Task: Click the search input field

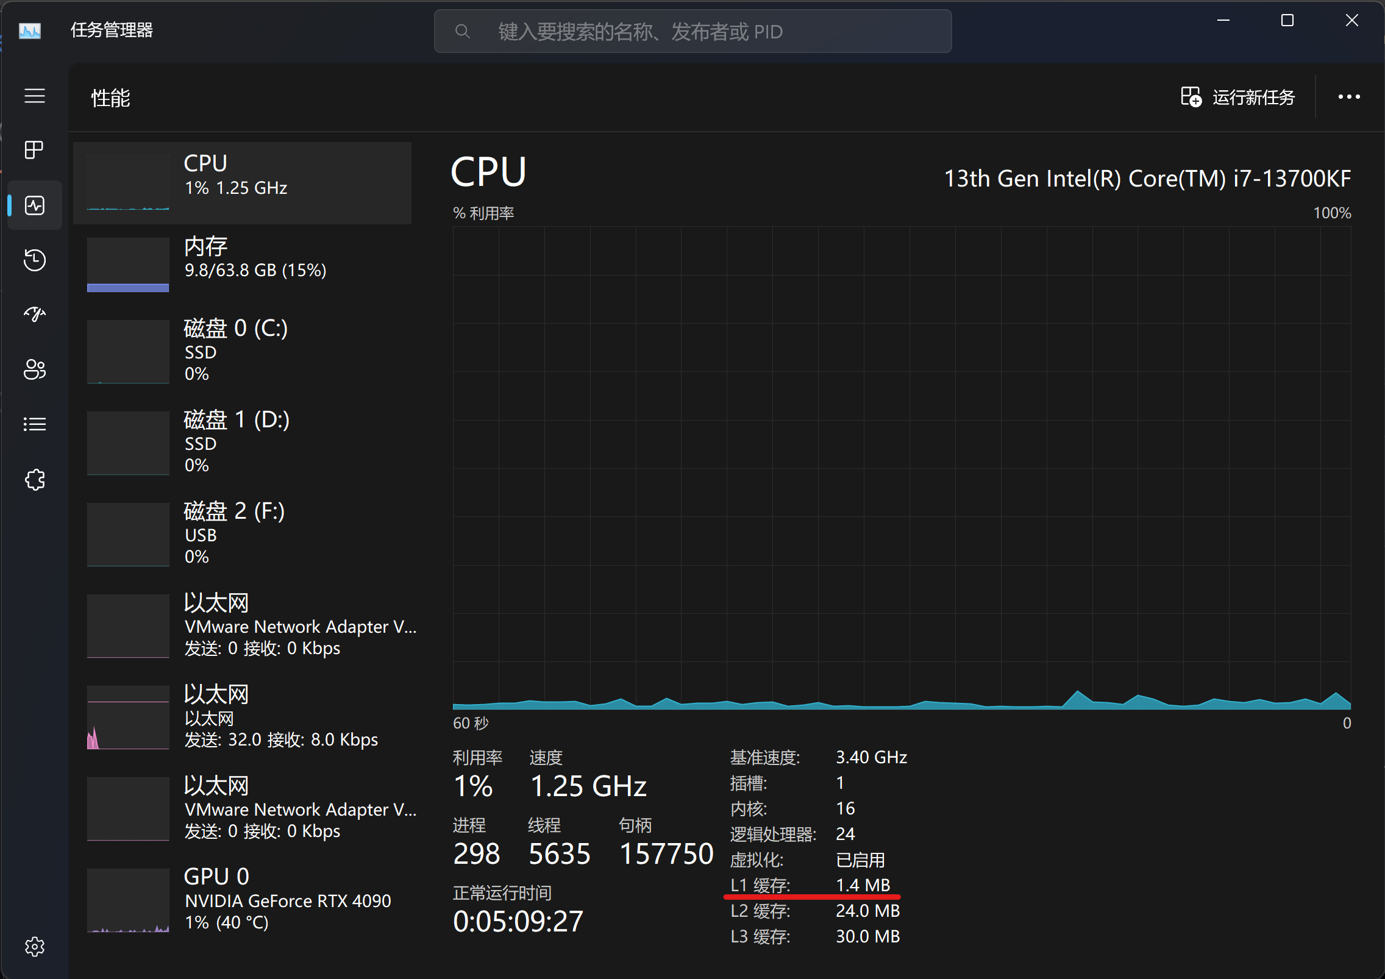Action: pos(692,31)
